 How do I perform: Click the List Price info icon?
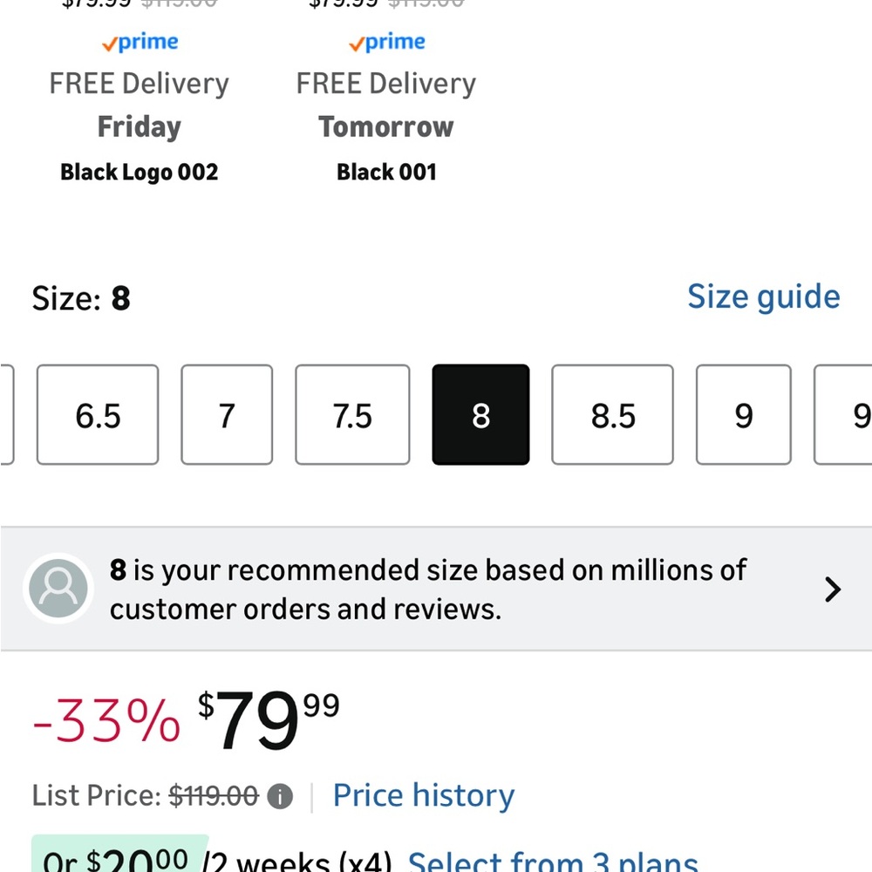click(280, 796)
